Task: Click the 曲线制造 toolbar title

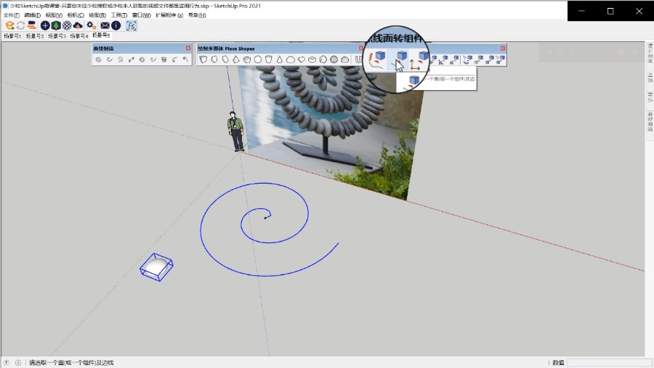Action: pyautogui.click(x=103, y=49)
